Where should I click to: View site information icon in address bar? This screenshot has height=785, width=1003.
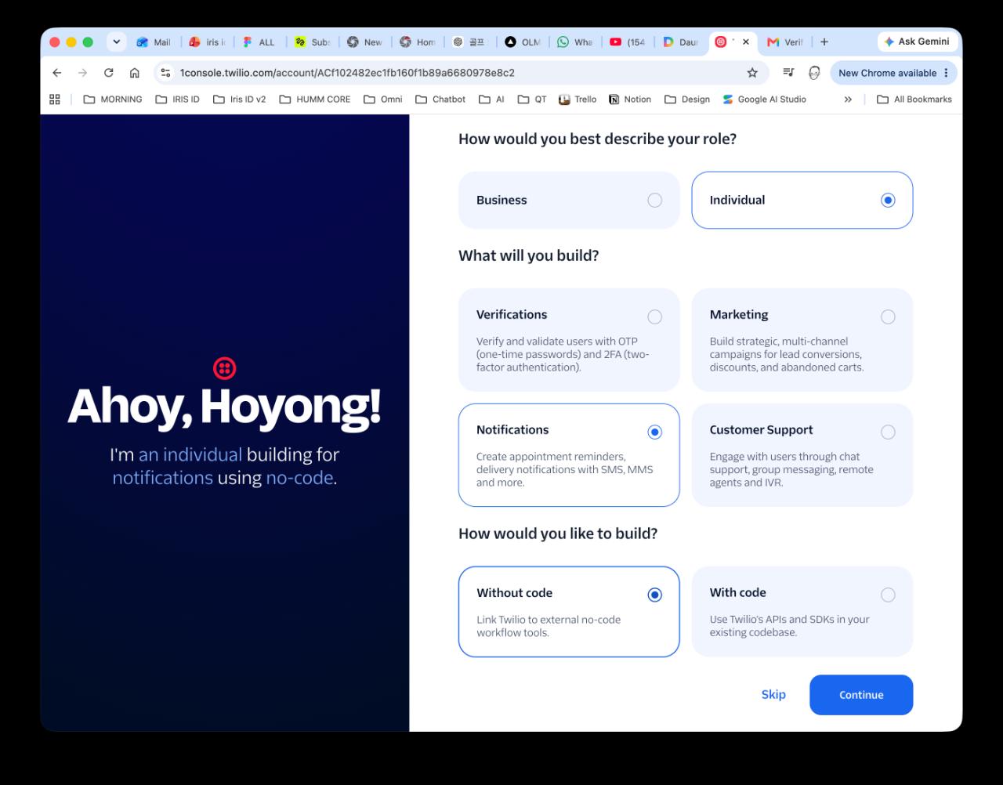[x=165, y=73]
